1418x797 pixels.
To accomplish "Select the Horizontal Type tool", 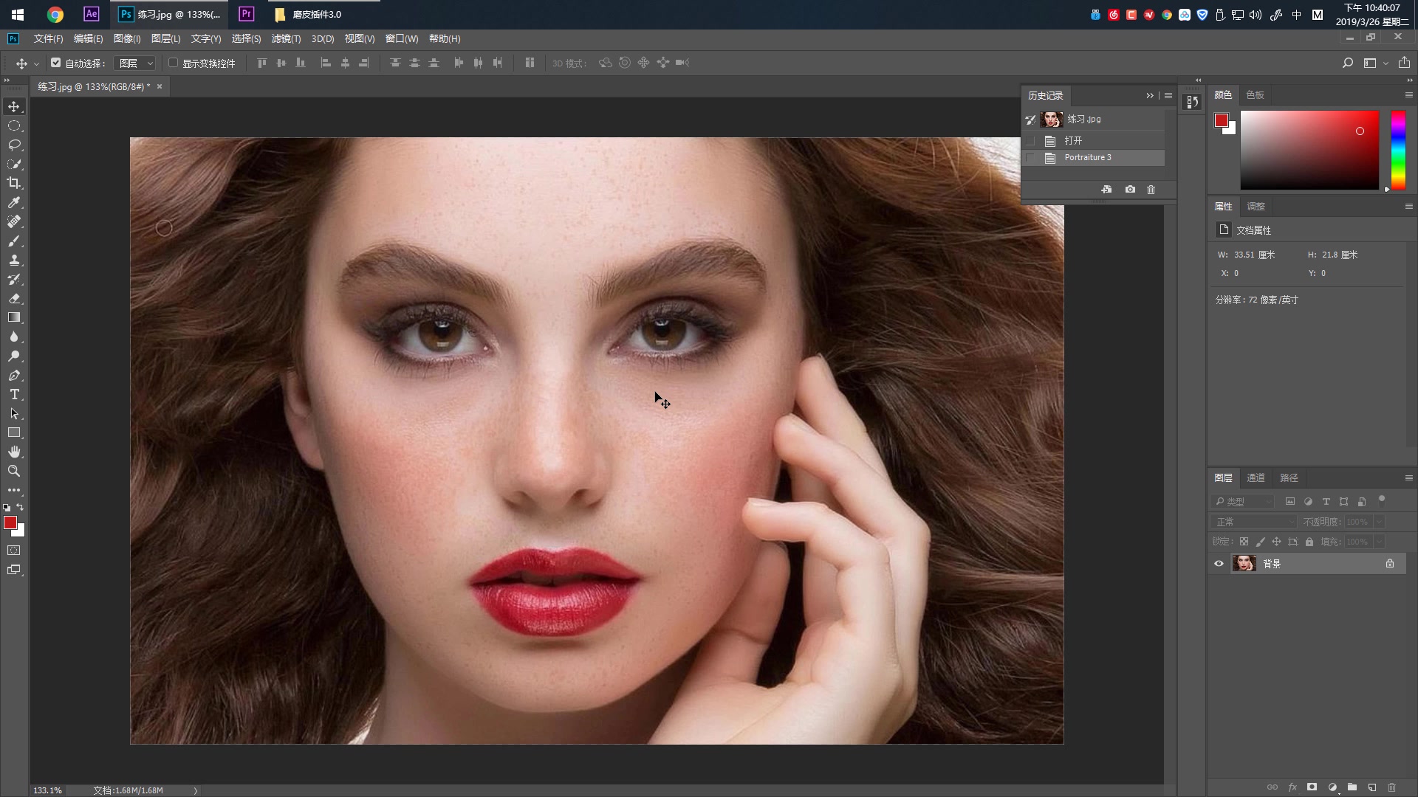I will (14, 394).
